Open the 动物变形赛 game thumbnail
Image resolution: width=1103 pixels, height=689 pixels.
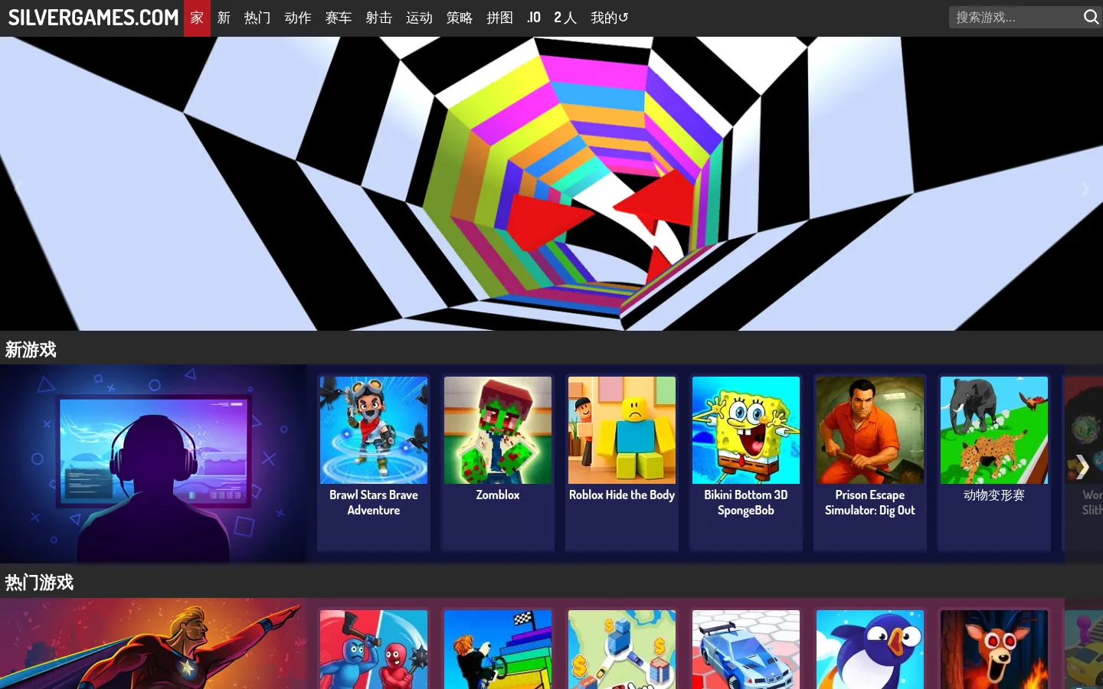coord(994,430)
